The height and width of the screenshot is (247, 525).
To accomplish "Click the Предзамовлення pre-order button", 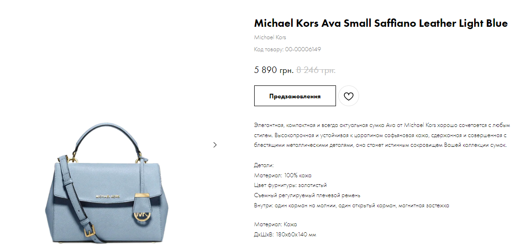I will coord(295,96).
